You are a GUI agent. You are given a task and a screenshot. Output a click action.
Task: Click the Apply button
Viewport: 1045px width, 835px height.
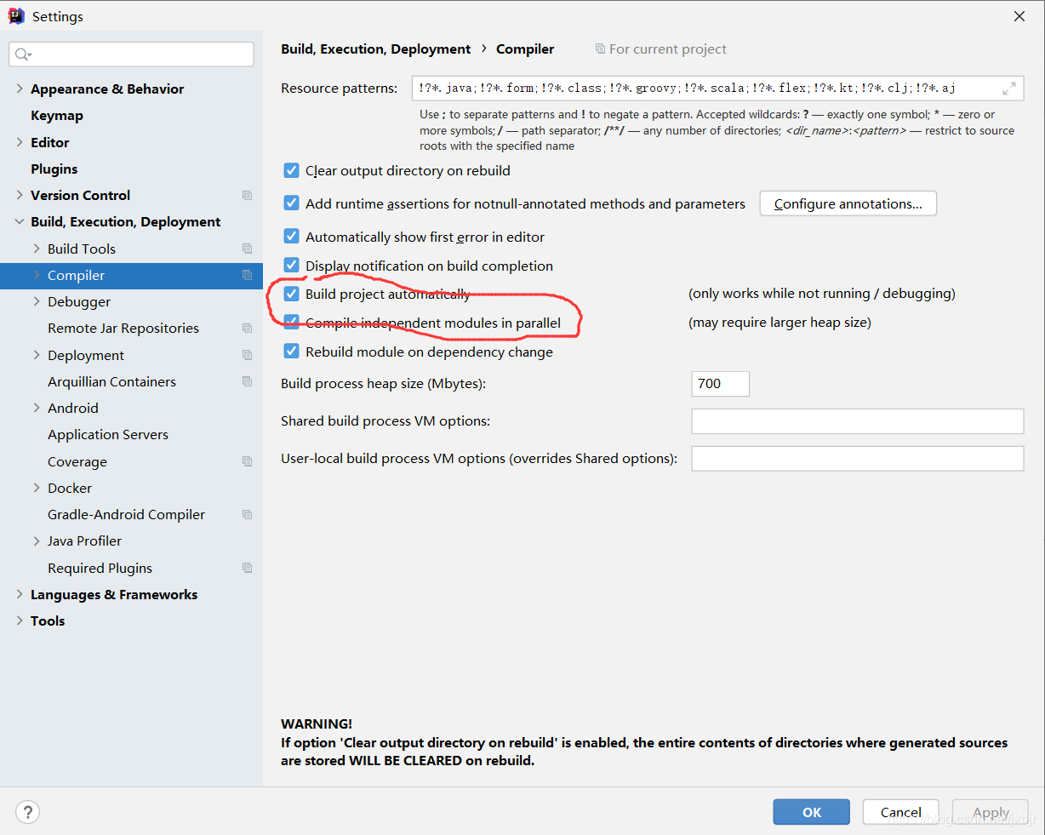[x=991, y=812]
